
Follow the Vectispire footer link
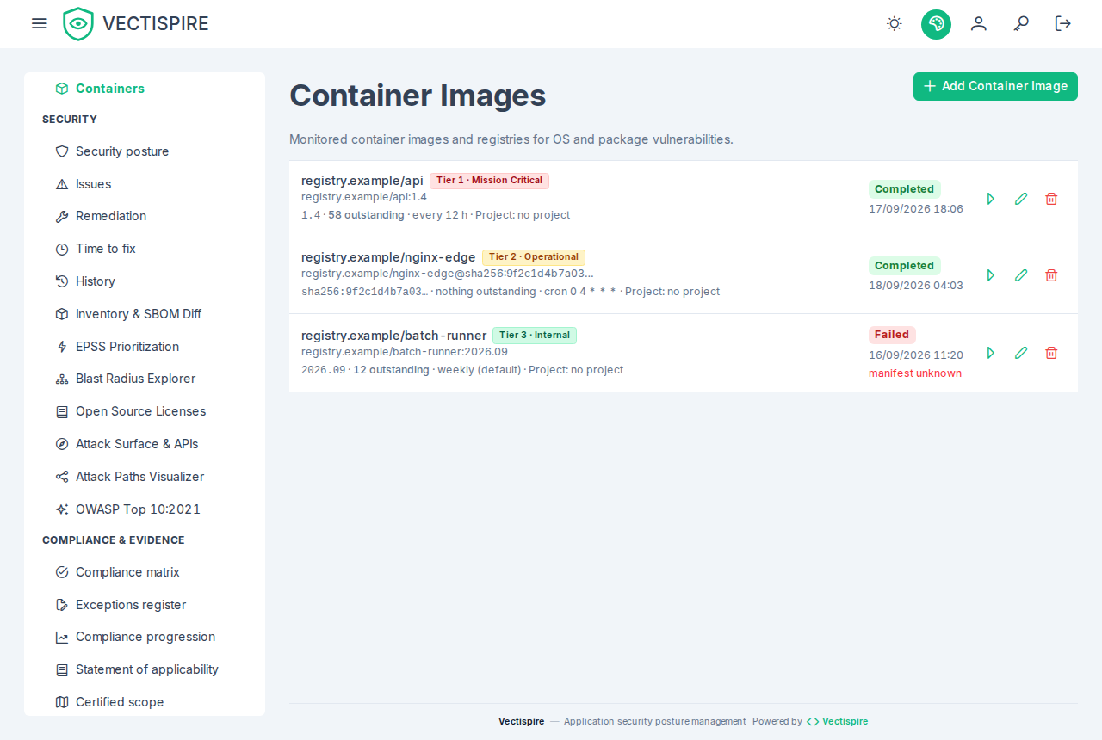tap(837, 722)
